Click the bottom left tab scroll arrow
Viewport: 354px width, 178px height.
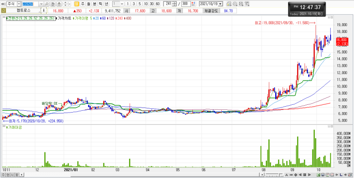pos(22,175)
